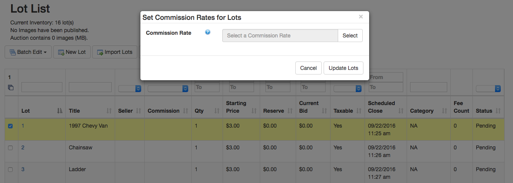The width and height of the screenshot is (513, 183).
Task: Click the select-all copy icon in filter row
Action: [x=11, y=87]
